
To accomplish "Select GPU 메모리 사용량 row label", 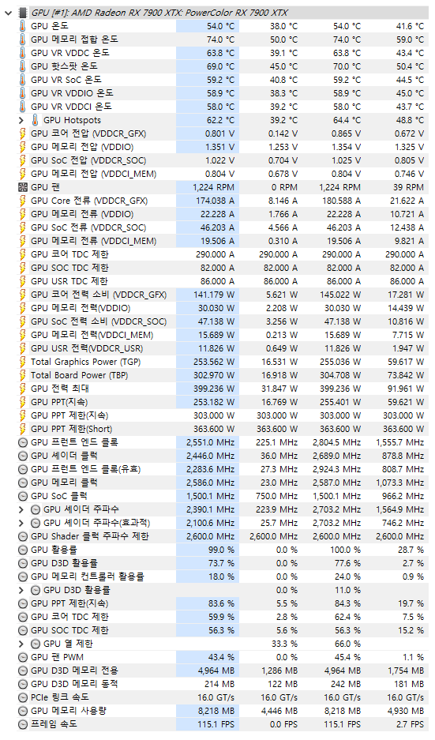I will tap(70, 711).
